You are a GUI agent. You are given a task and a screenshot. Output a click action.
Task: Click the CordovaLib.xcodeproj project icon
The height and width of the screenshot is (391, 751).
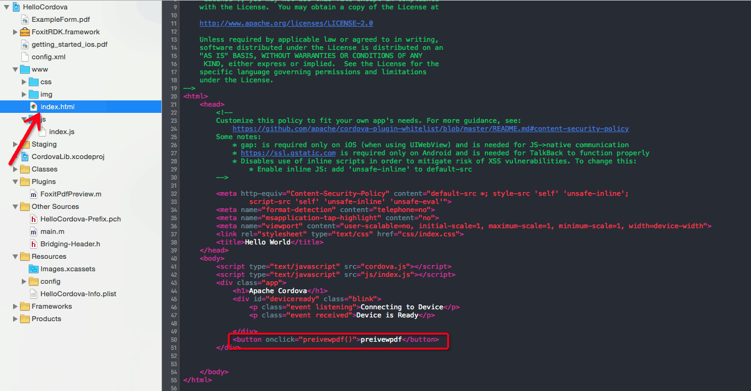tap(25, 157)
